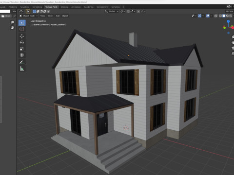Image resolution: width=234 pixels, height=175 pixels.
Task: Select the Transform tool
Action: click(22, 55)
